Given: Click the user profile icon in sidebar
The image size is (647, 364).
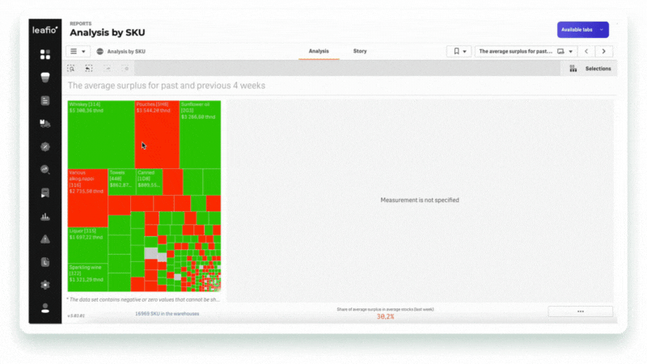Looking at the screenshot, I should pos(45,308).
